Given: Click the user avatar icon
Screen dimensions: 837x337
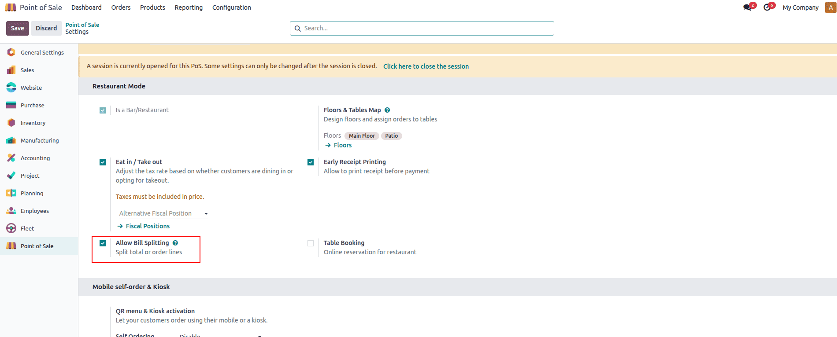Looking at the screenshot, I should click(830, 7).
